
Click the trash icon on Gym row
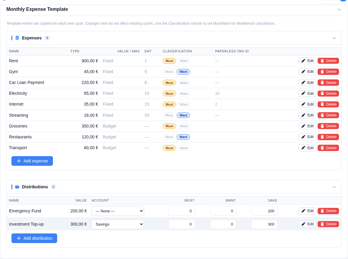pyautogui.click(x=322, y=72)
